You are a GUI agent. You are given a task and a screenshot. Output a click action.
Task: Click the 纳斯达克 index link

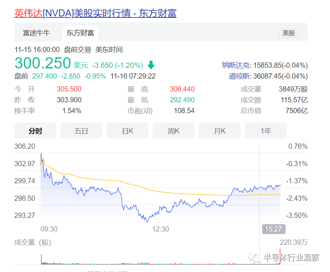click(236, 65)
